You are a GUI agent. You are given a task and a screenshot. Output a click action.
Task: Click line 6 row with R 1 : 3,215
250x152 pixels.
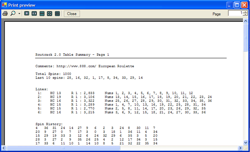(122, 112)
